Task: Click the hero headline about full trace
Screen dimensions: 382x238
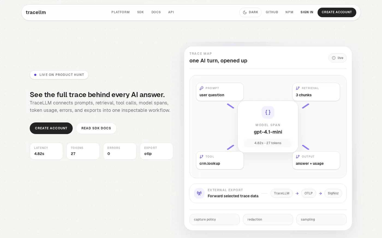Action: click(97, 95)
